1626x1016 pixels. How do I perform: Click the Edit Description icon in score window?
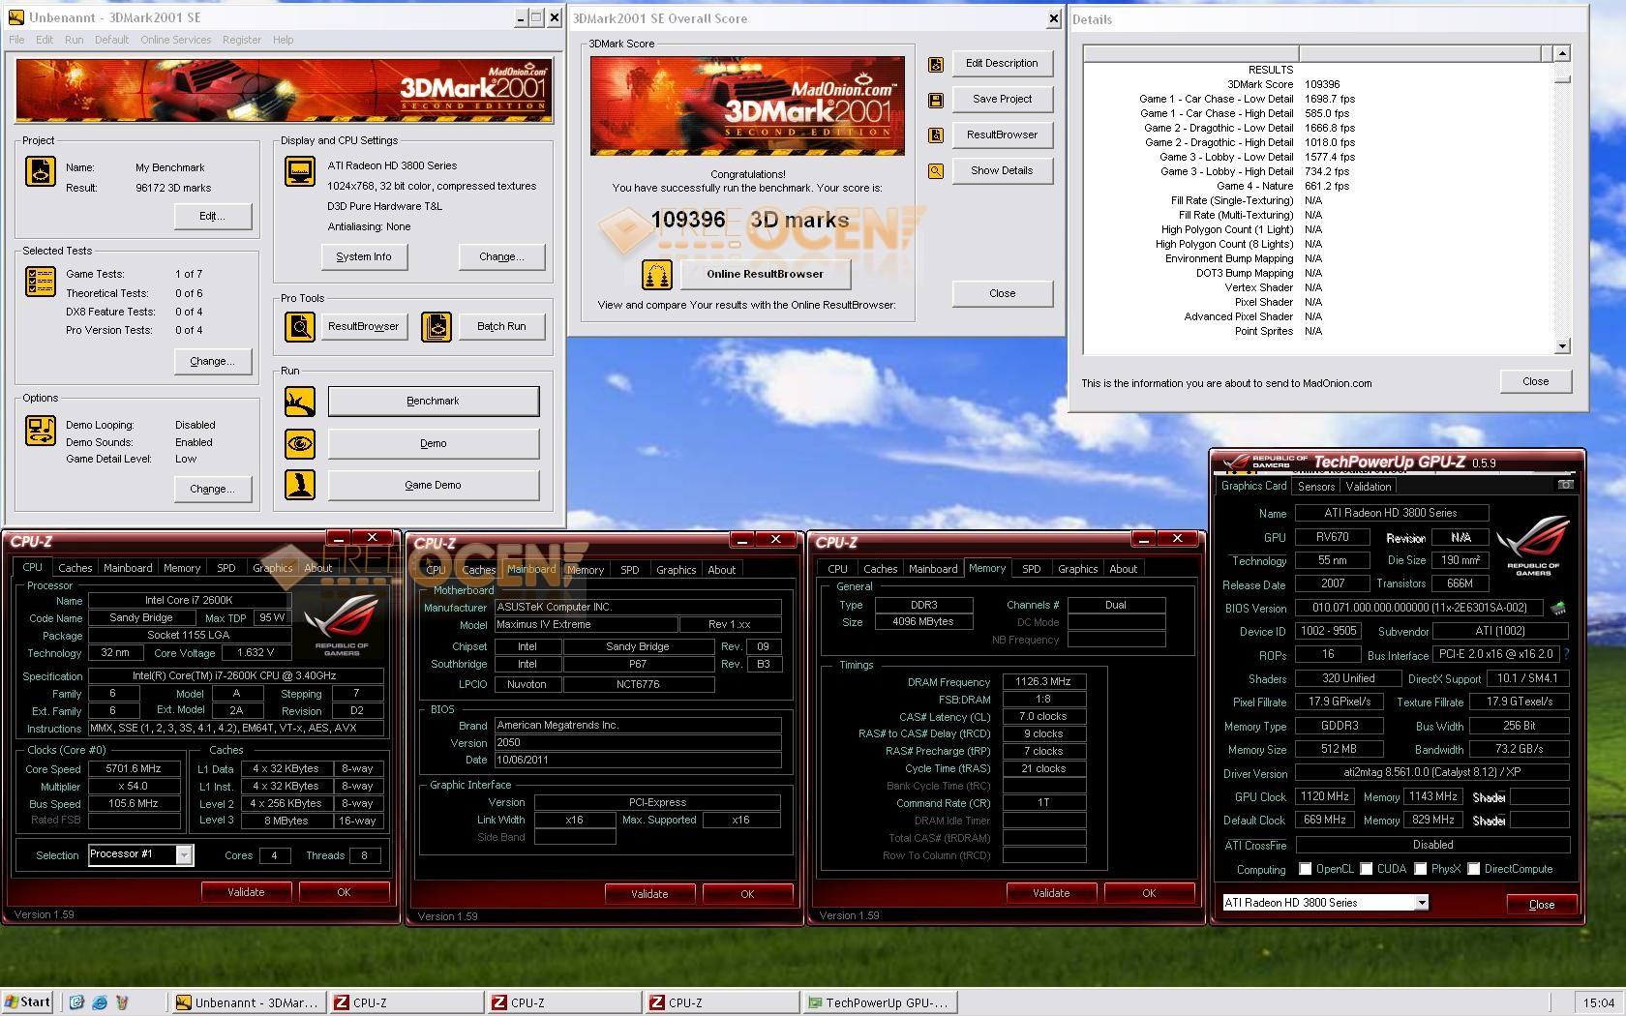(x=936, y=65)
